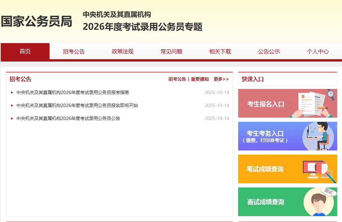Viewport: 342px width, 222px height.
Task: Open the 考生报名入口 banner
Action: click(265, 104)
